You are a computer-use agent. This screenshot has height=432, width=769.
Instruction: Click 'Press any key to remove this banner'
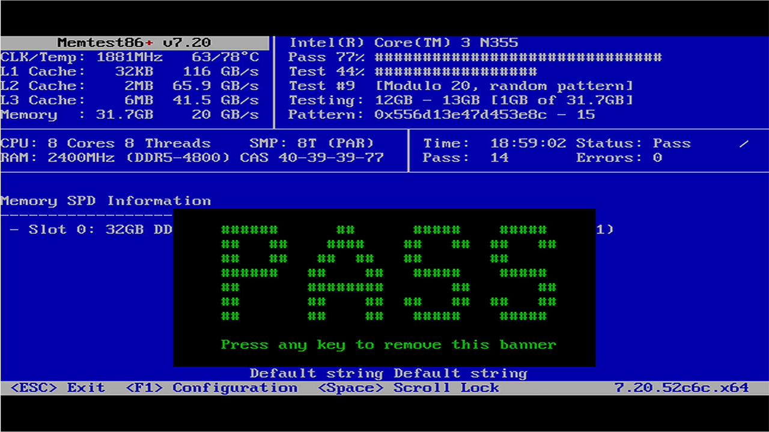click(x=388, y=344)
